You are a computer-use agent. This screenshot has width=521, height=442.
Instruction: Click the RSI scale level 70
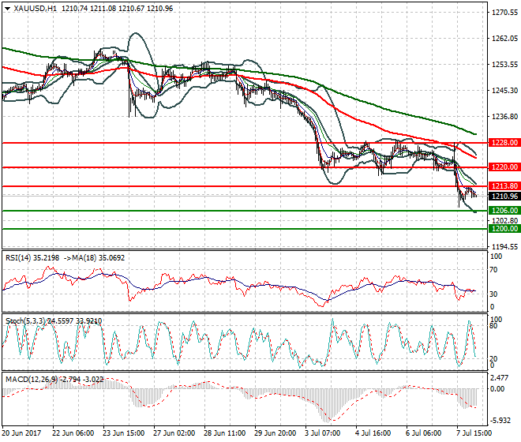494,269
